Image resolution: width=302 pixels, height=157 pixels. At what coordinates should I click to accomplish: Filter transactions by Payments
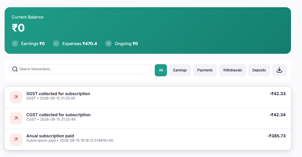[x=205, y=70]
